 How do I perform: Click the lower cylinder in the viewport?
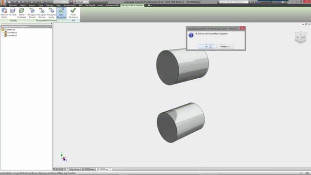(181, 122)
